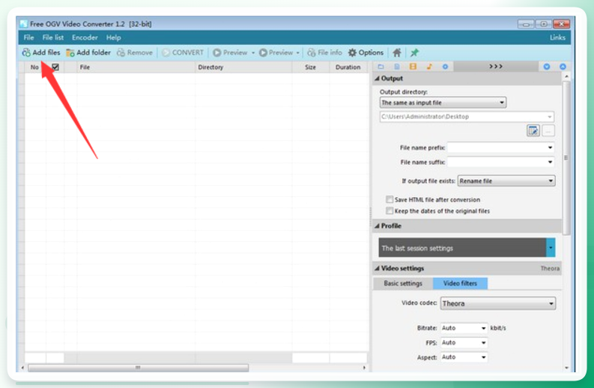Viewport: 594px width, 388px height.
Task: Sort by the Size column header
Action: [x=311, y=67]
